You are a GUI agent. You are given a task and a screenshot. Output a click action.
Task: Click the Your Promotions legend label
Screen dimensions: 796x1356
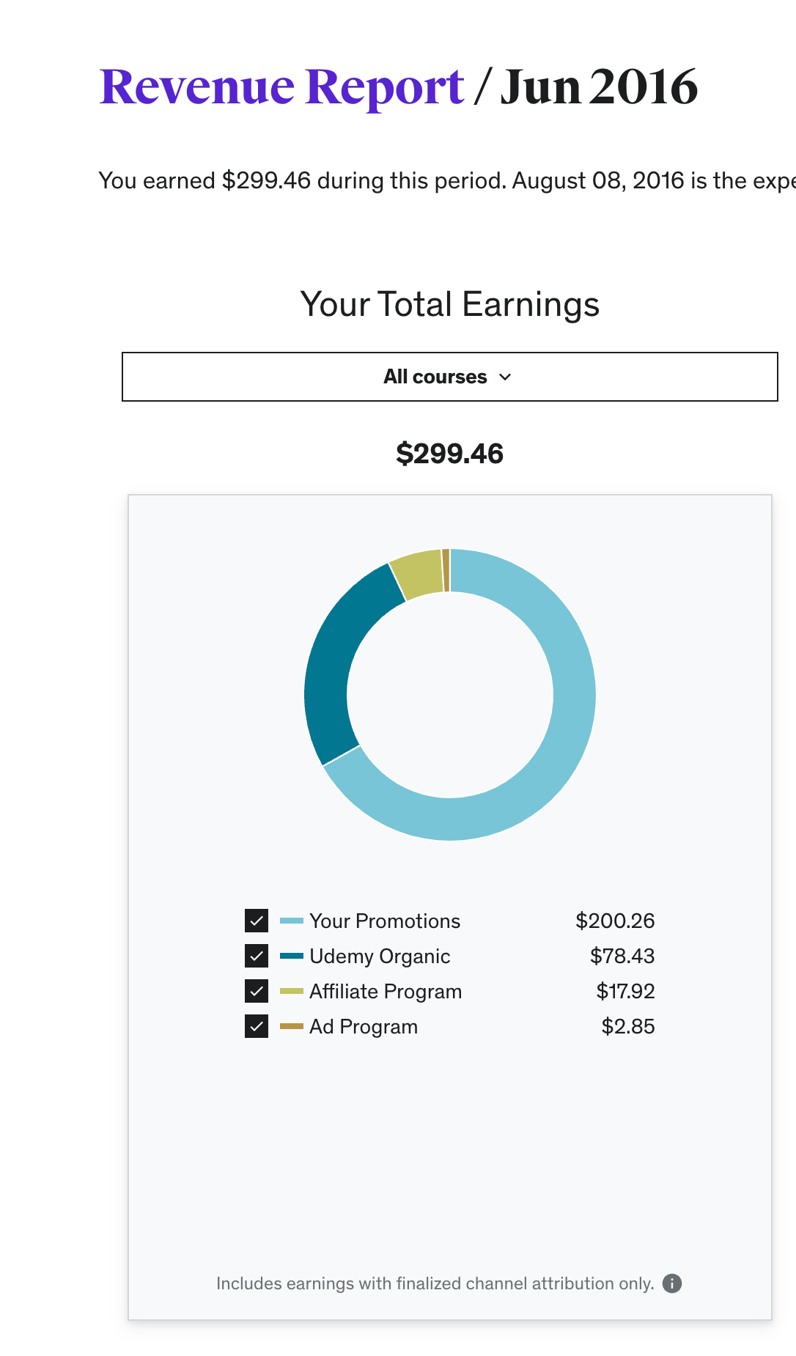[385, 921]
